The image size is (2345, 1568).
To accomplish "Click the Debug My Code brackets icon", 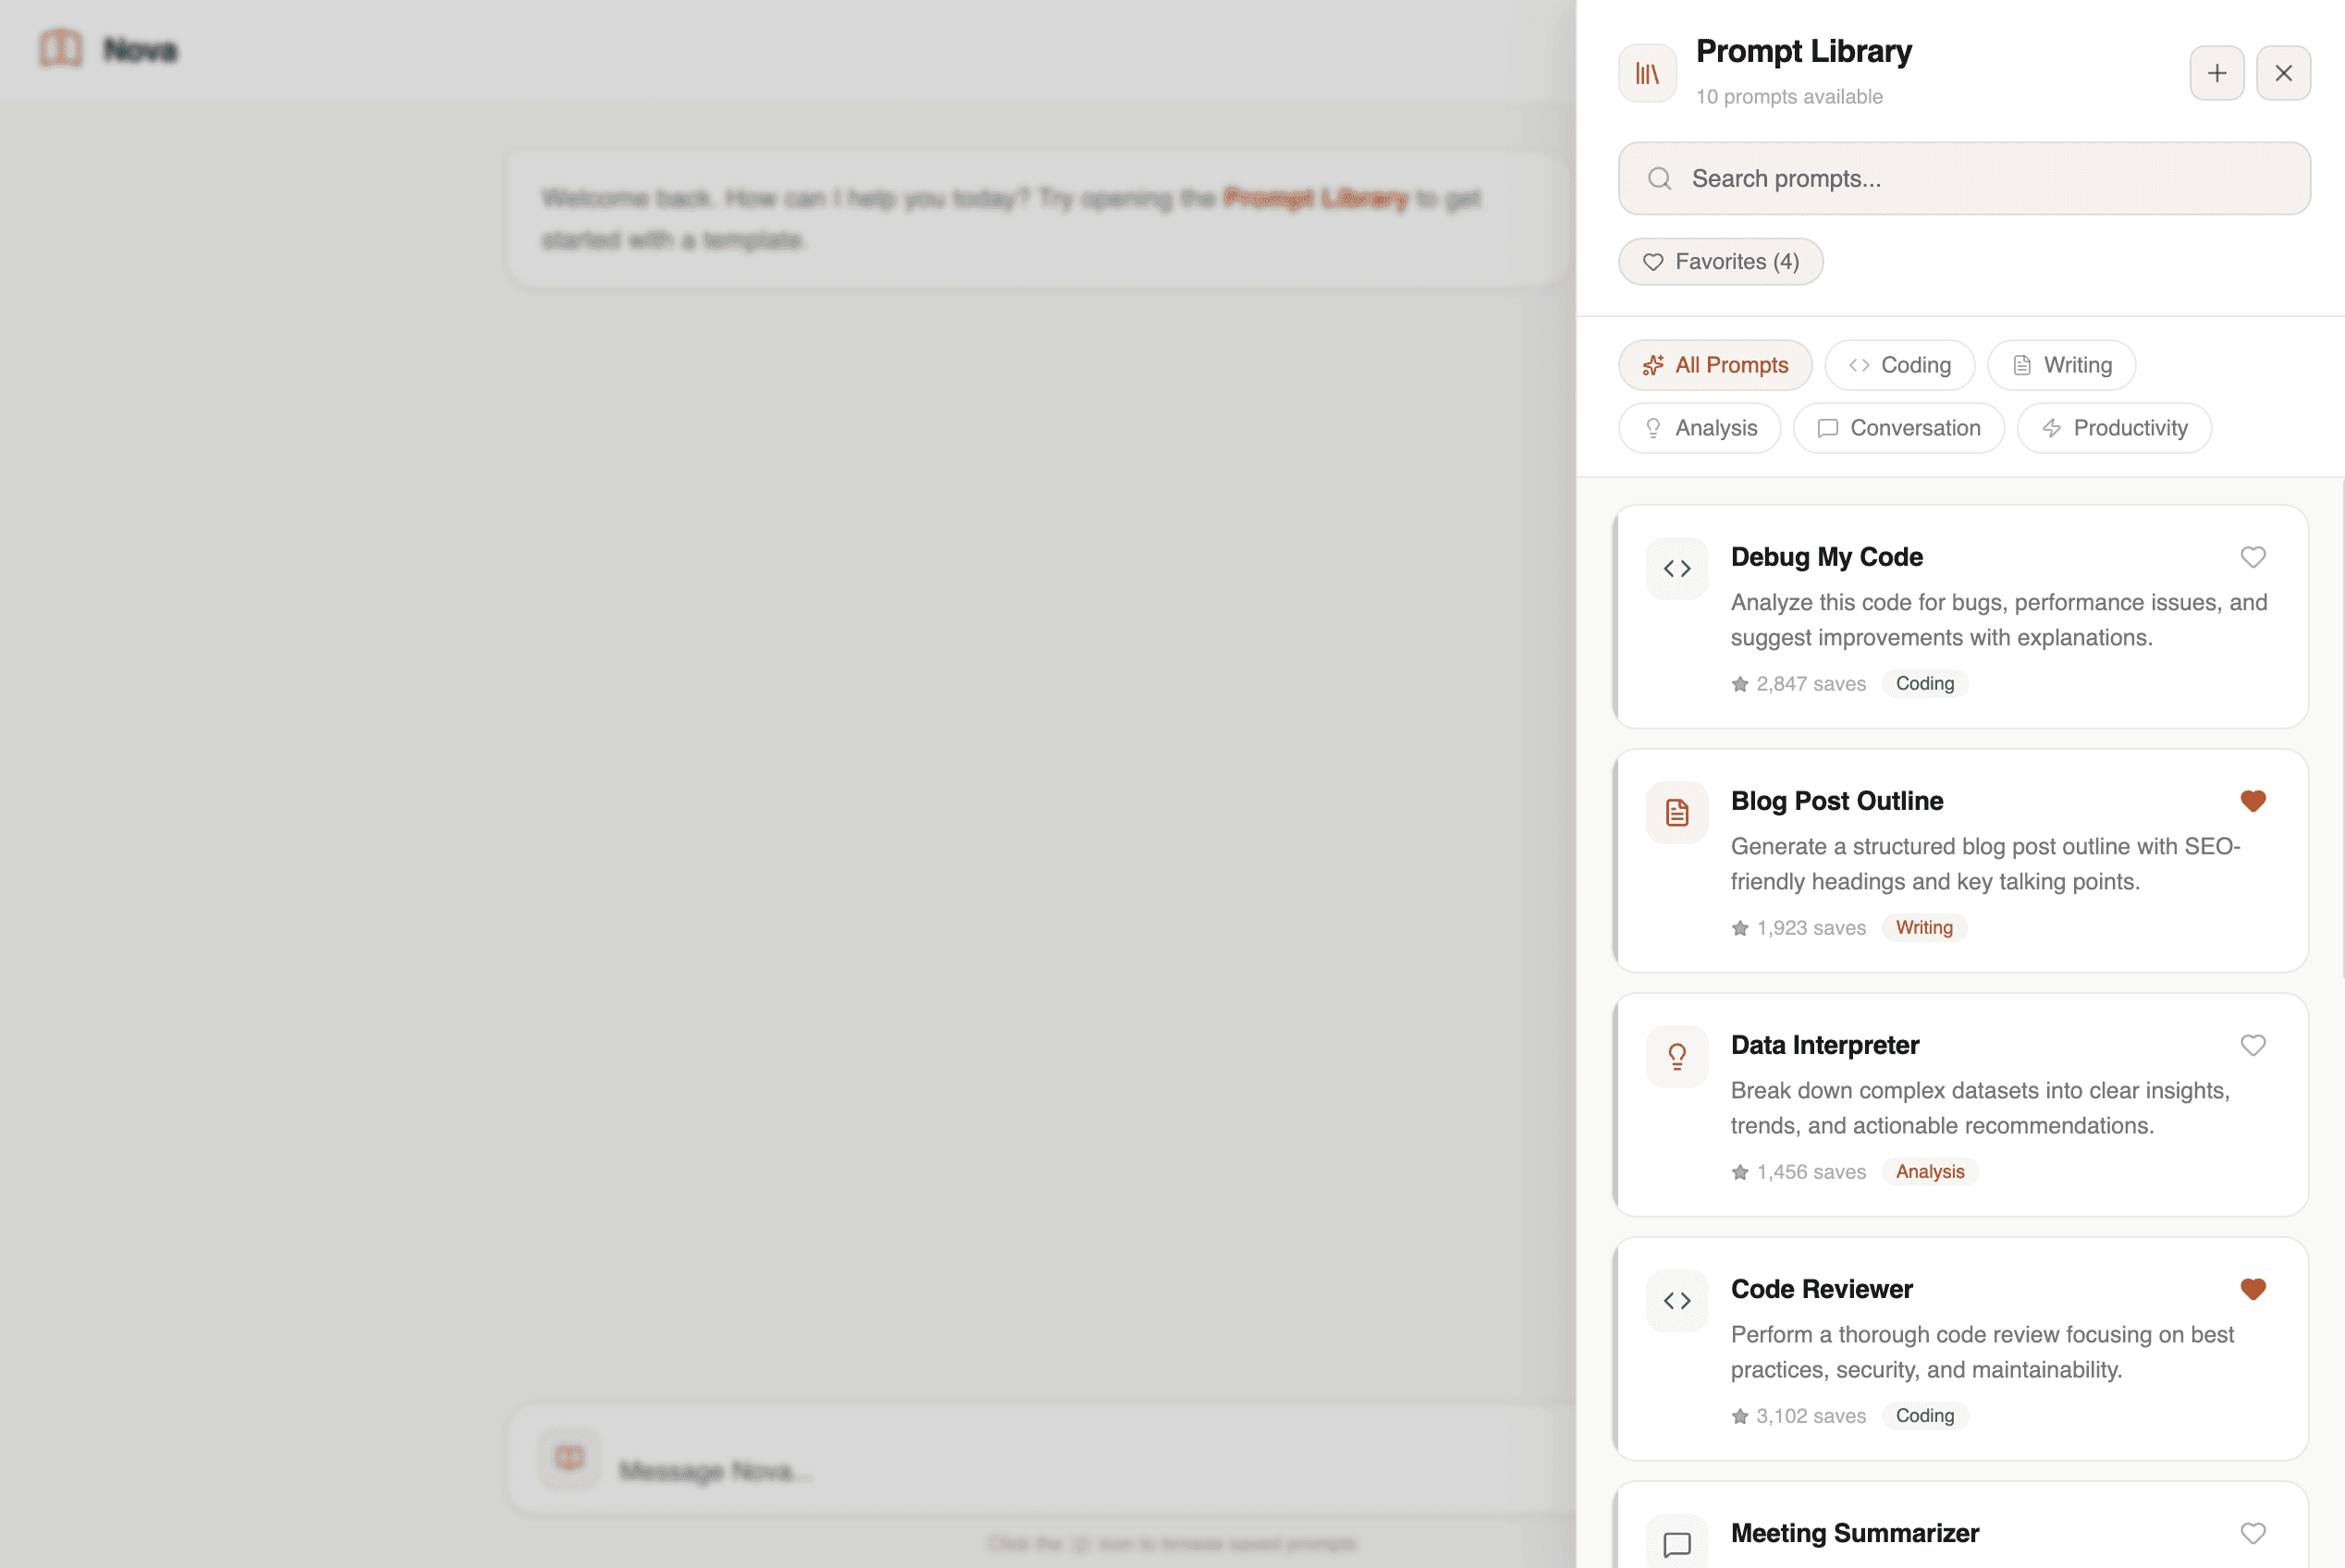I will pos(1677,569).
